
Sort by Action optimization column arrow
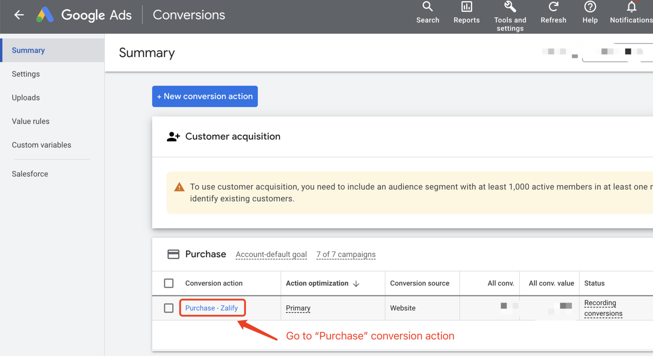click(x=356, y=283)
